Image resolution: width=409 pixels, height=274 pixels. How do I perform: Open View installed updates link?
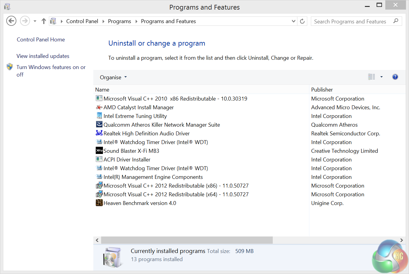point(43,56)
